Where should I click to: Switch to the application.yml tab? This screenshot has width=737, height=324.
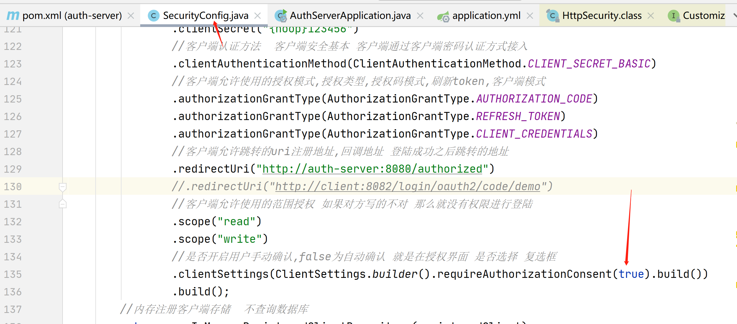click(x=486, y=15)
